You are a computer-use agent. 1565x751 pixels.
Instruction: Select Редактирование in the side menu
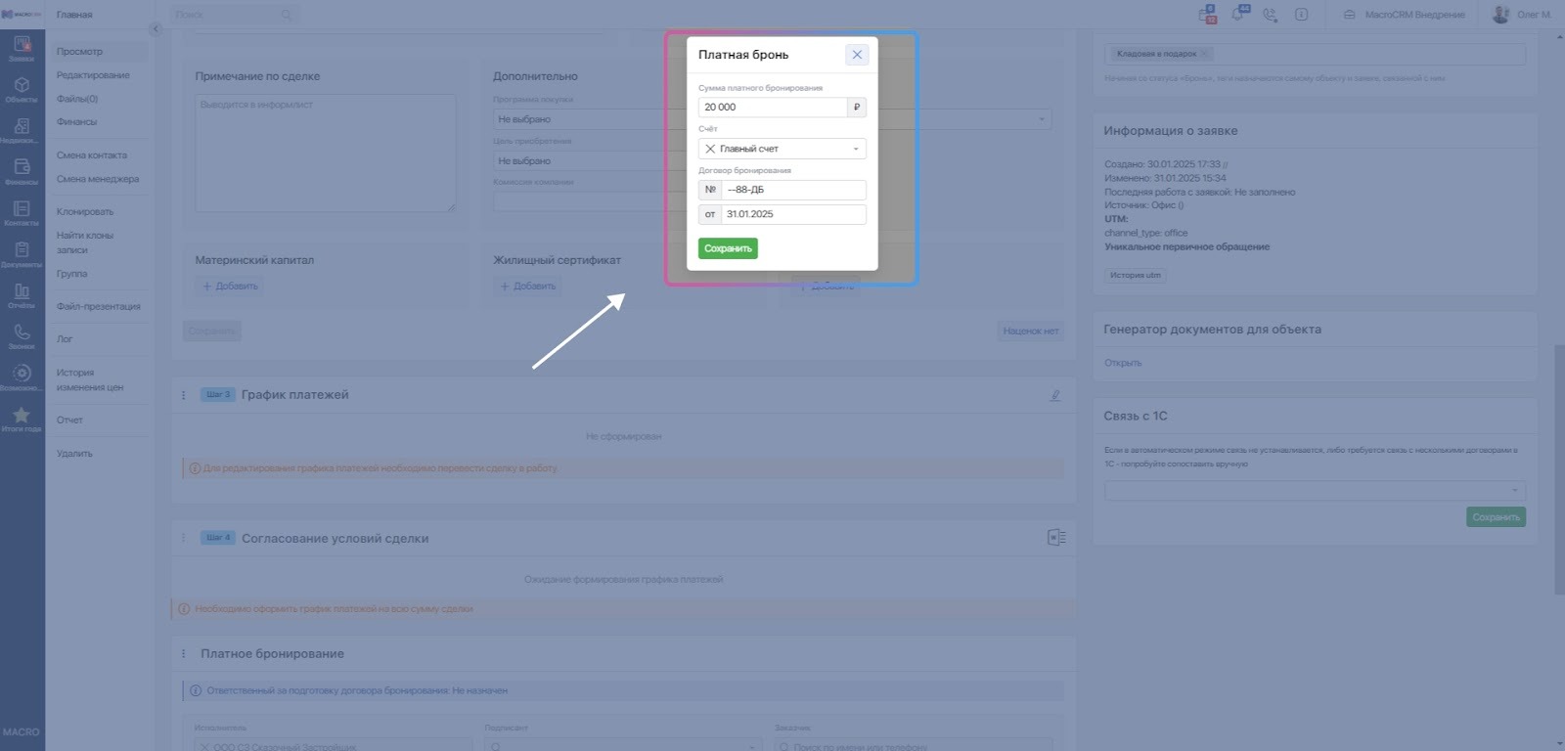point(93,75)
